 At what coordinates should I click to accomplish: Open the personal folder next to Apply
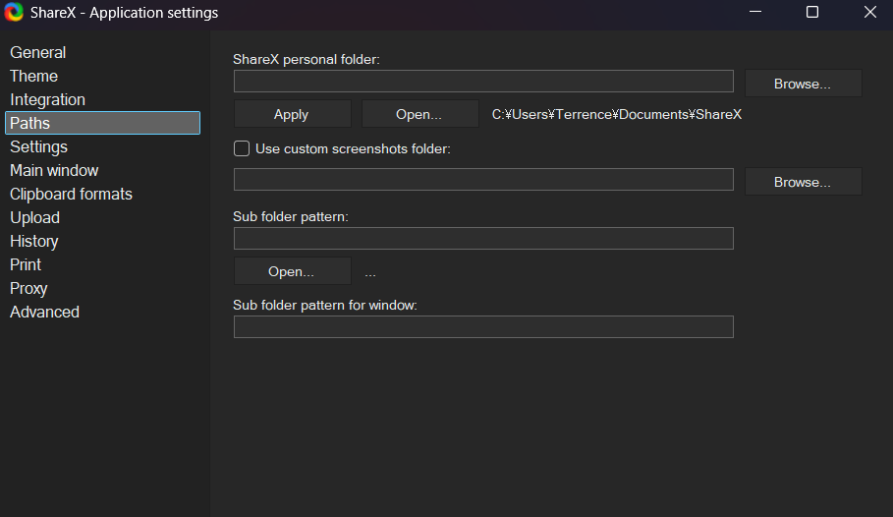419,114
